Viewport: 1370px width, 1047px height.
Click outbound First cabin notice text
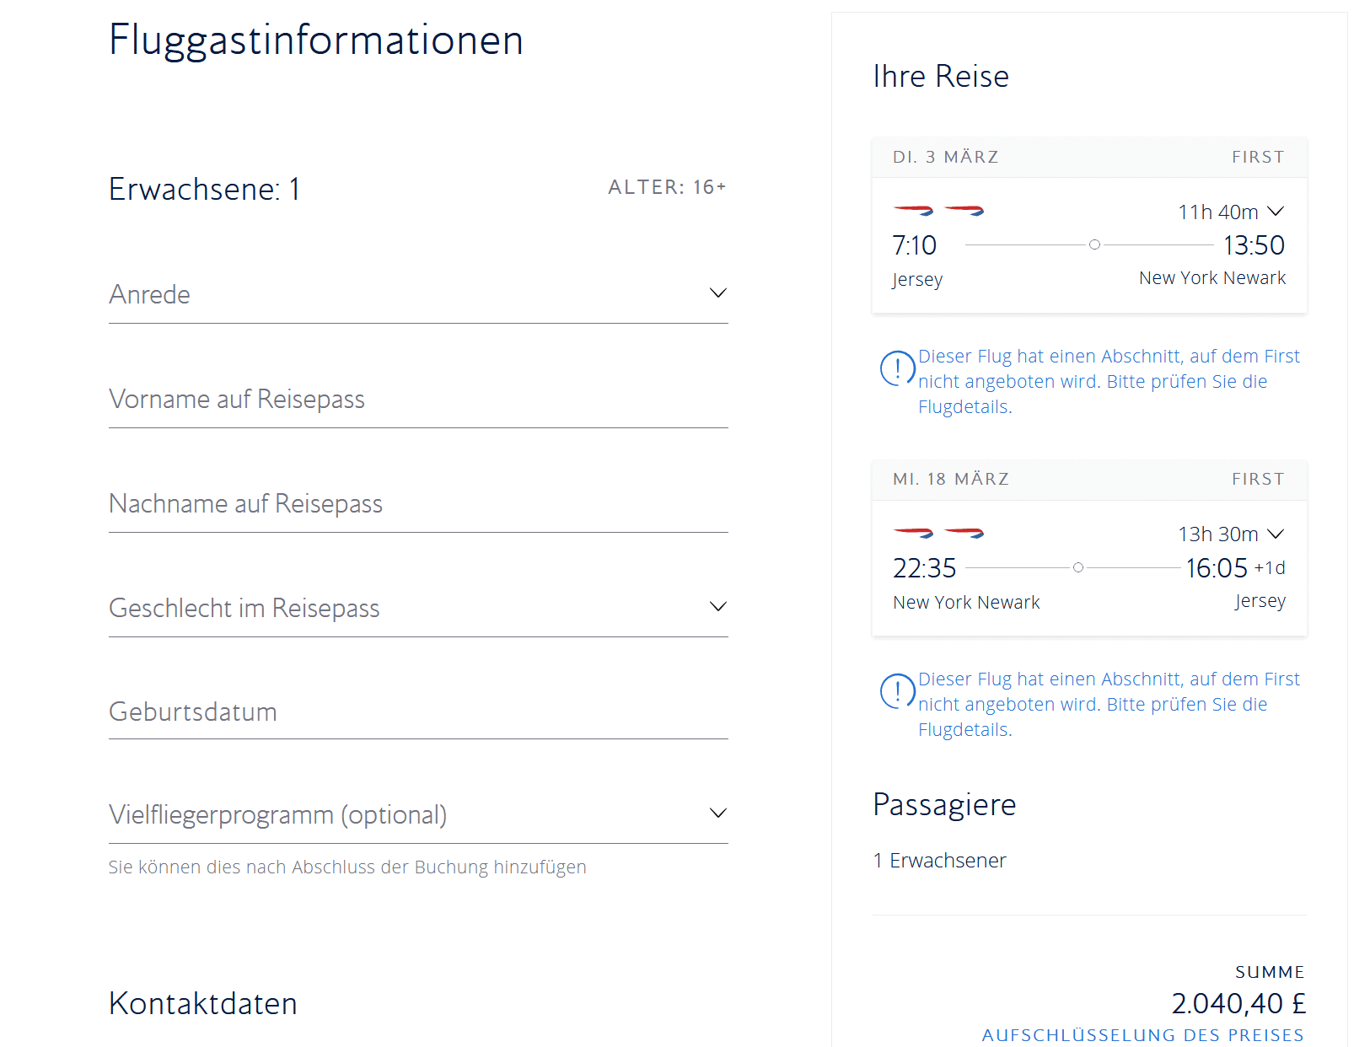pyautogui.click(x=1108, y=381)
